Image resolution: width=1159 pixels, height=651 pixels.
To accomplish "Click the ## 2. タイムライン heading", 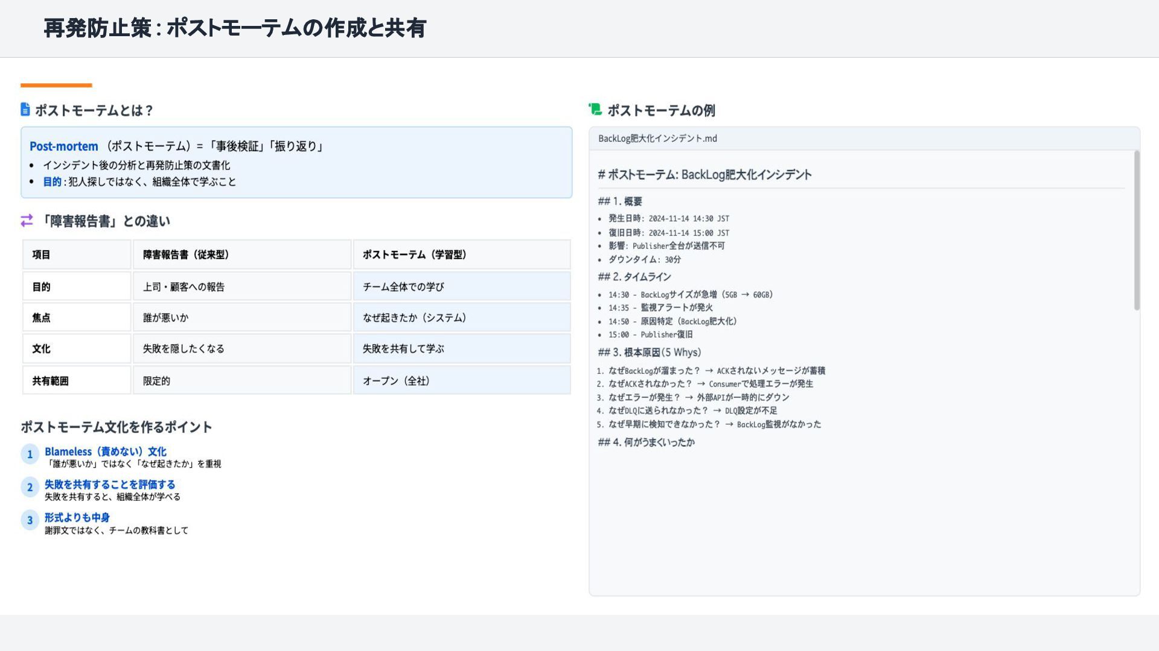I will point(634,277).
